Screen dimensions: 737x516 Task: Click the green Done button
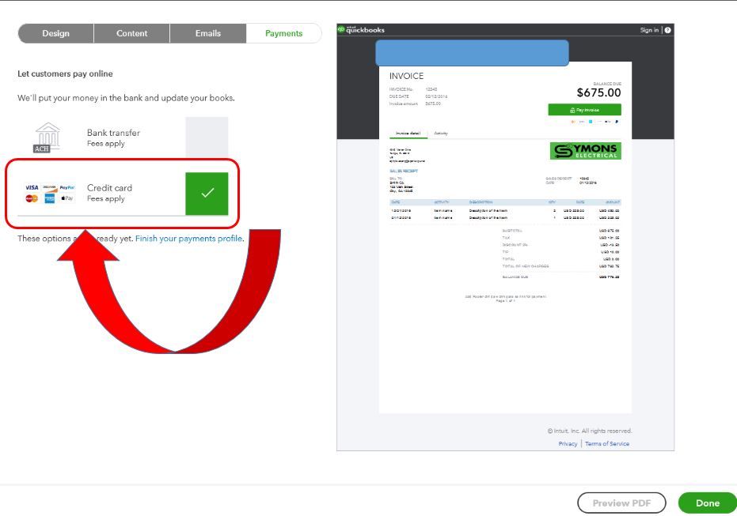coord(708,503)
